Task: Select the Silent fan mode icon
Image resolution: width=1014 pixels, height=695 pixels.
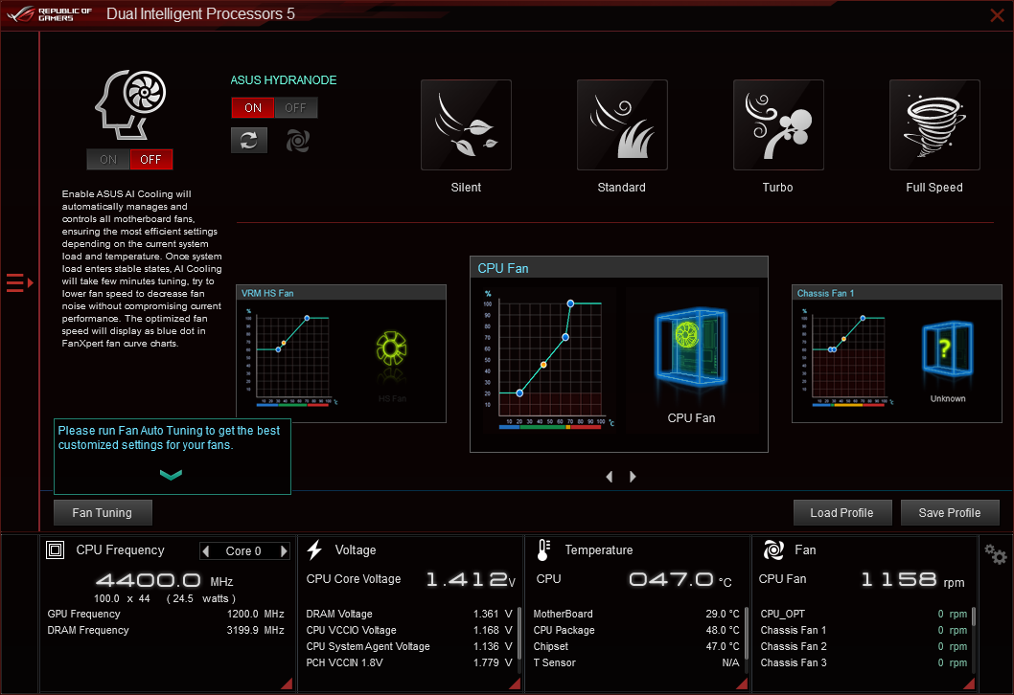Action: click(x=466, y=124)
